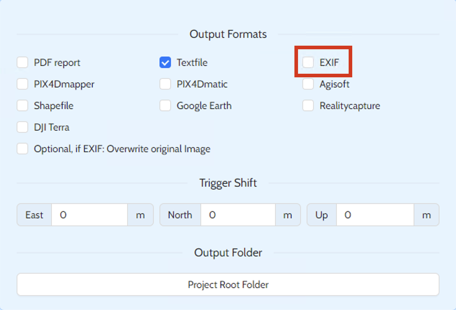Uncheck the Textfile output format
This screenshot has width=456, height=310.
tap(165, 63)
